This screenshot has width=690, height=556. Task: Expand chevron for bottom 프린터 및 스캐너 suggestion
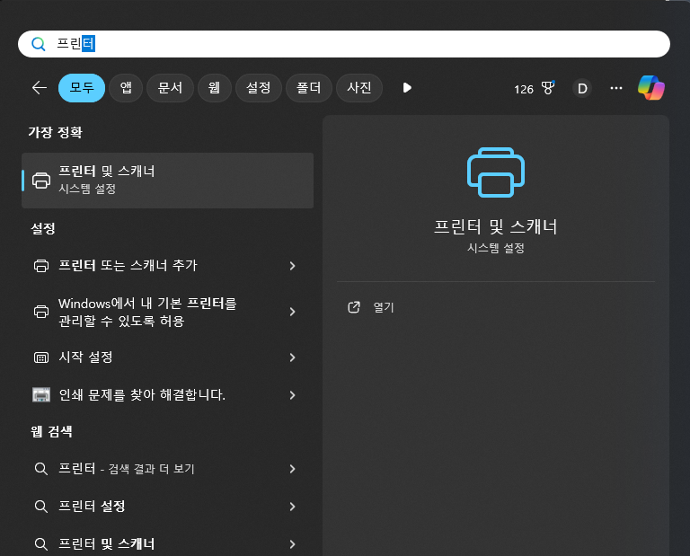coord(292,544)
